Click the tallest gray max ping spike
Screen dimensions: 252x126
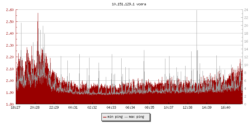coord(197,13)
